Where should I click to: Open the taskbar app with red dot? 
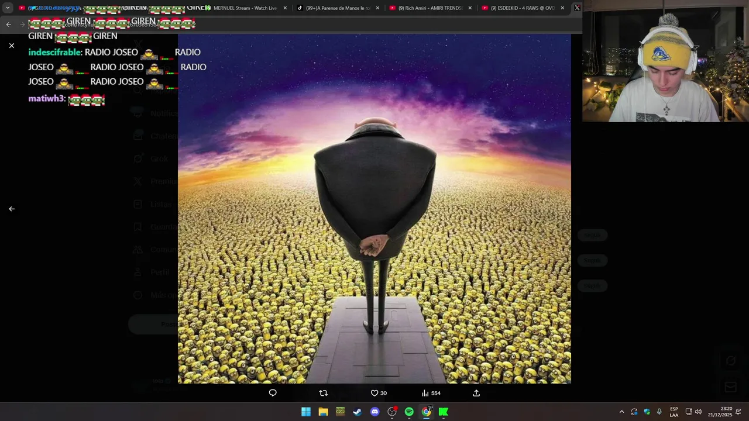coord(392,412)
